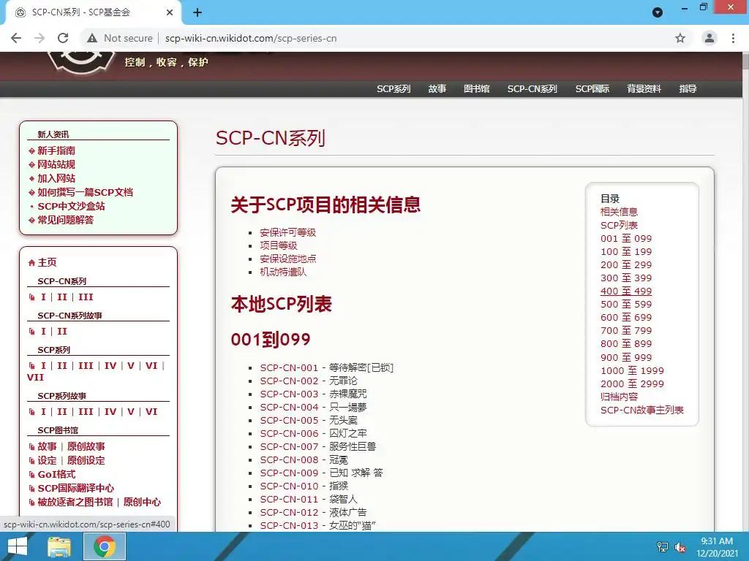The image size is (749, 561).
Task: Open SCP-CN-010 entry link
Action: coord(289,486)
